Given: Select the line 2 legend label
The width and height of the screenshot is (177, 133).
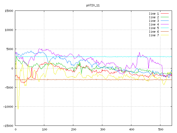Looking at the screenshot, I should click(x=154, y=17).
